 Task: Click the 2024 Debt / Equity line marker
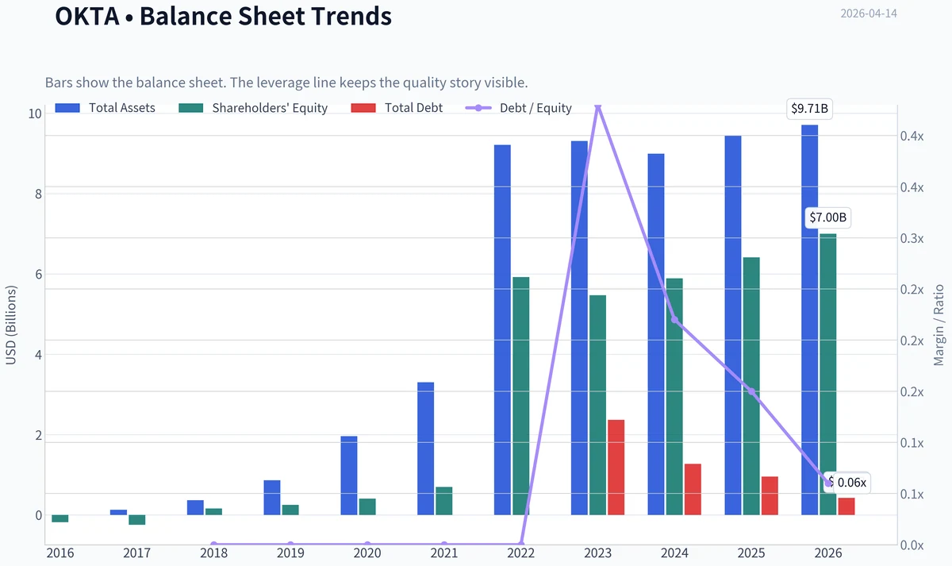tap(675, 320)
